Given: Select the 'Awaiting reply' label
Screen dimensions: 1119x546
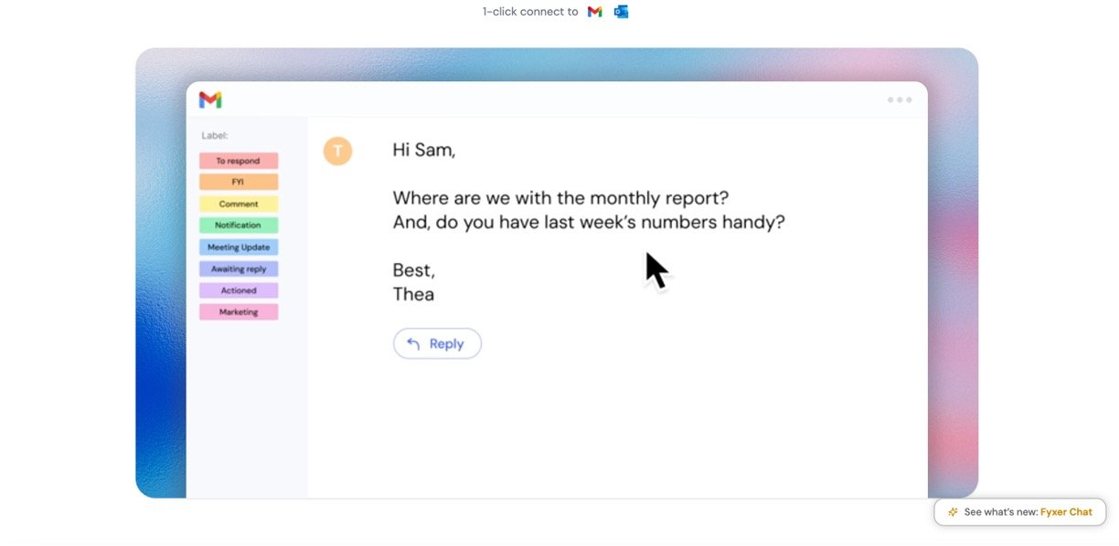Looking at the screenshot, I should click(238, 269).
